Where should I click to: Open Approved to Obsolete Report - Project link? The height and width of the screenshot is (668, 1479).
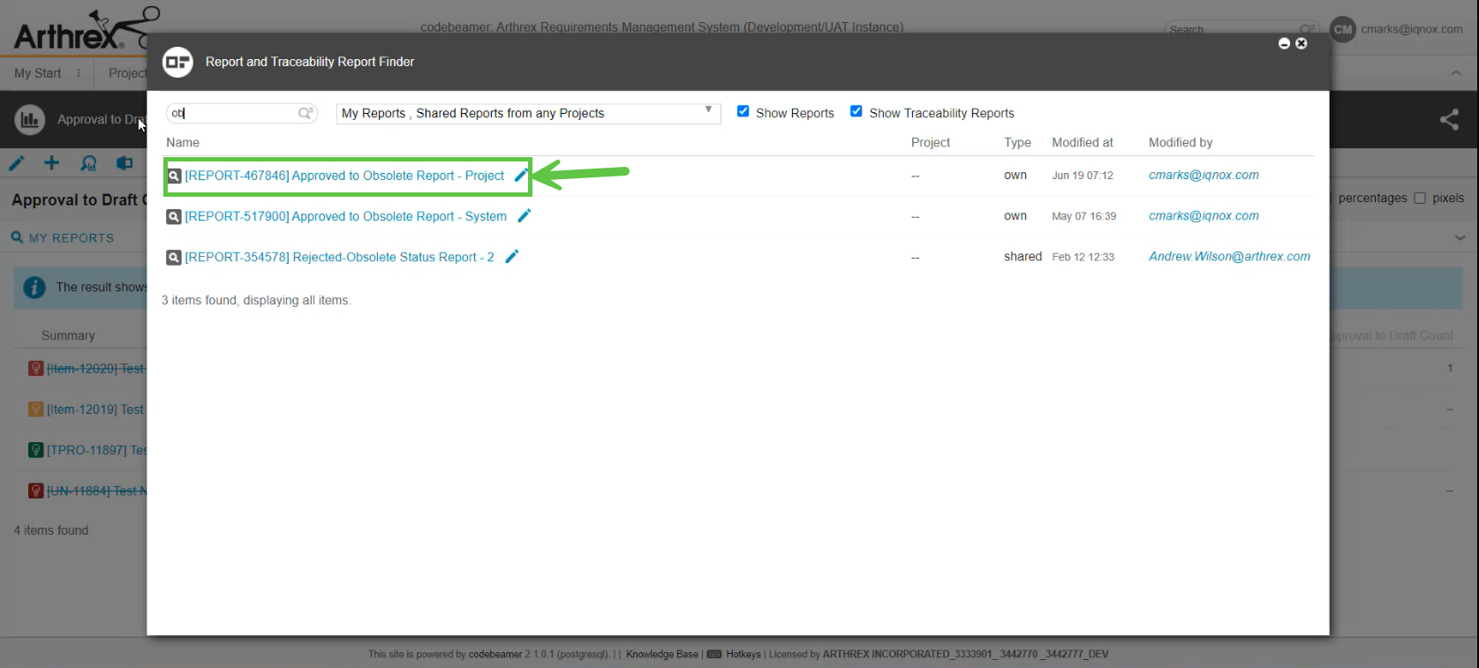pyautogui.click(x=344, y=176)
